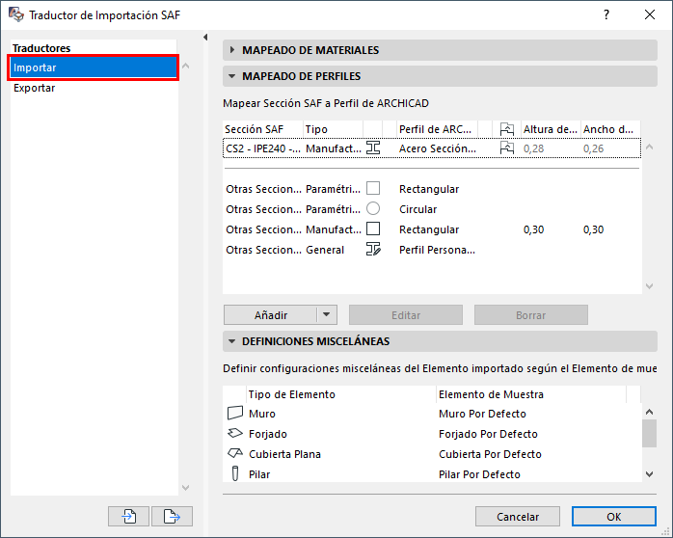This screenshot has width=673, height=538.
Task: Click the import translator file icon button
Action: pos(129,516)
